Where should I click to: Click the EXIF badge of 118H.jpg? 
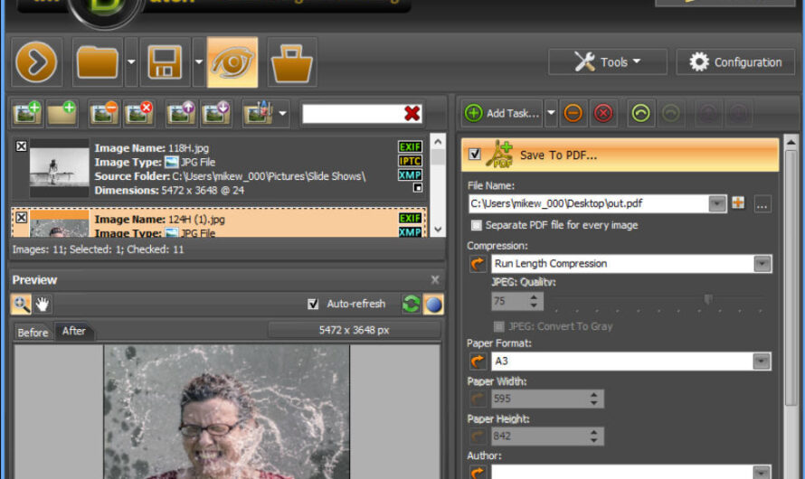click(411, 147)
